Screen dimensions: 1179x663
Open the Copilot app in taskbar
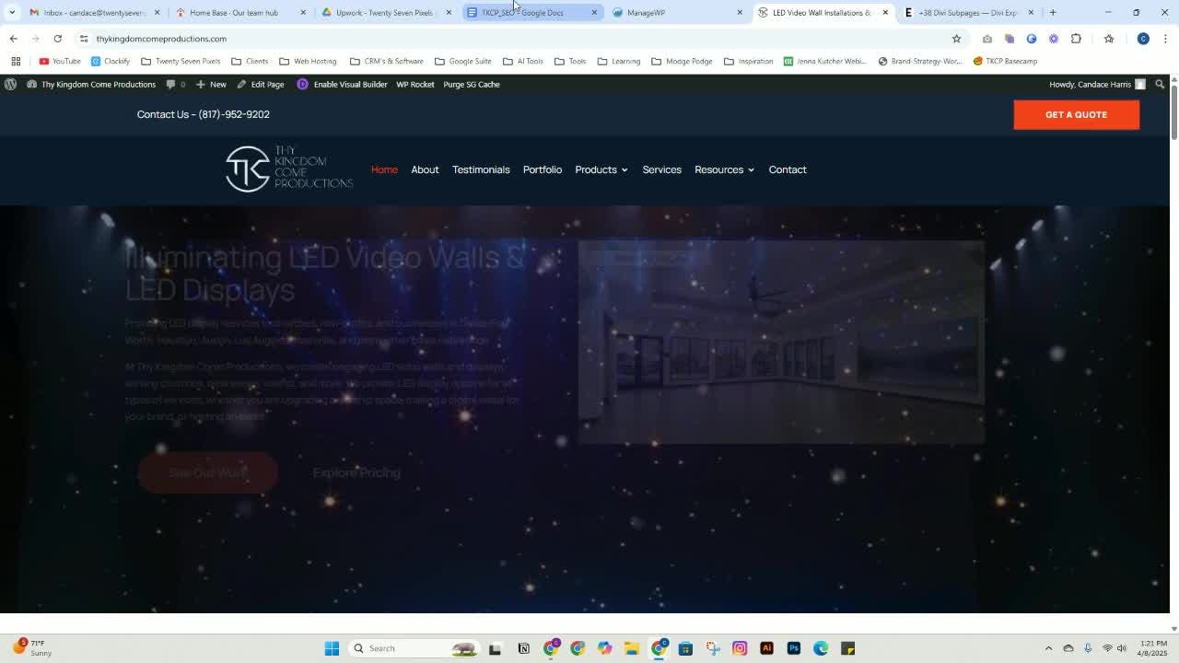tap(604, 648)
